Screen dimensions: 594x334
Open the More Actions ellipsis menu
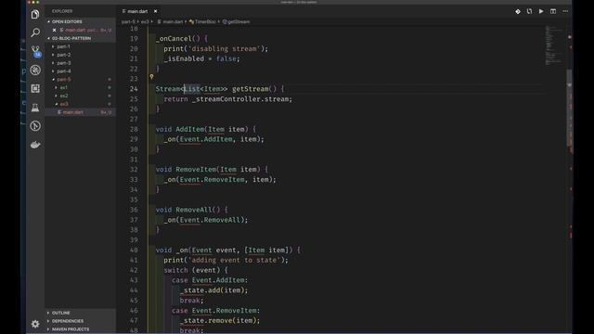pyautogui.click(x=565, y=11)
